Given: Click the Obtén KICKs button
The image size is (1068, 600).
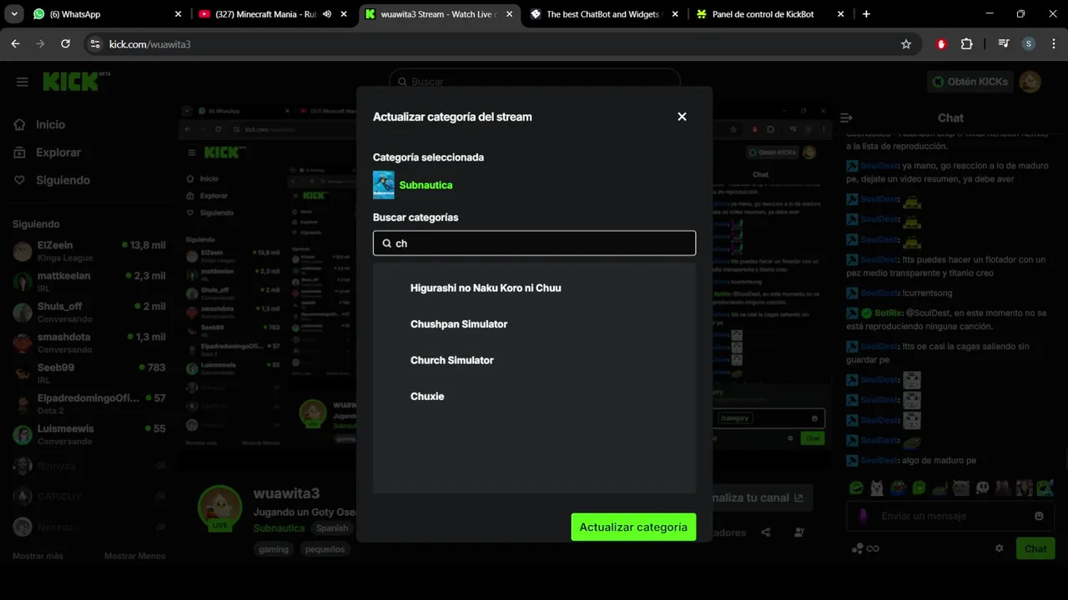Looking at the screenshot, I should click(x=970, y=82).
